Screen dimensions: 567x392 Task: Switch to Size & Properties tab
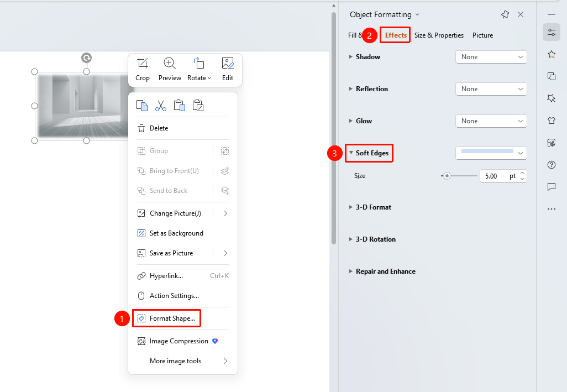pyautogui.click(x=439, y=35)
